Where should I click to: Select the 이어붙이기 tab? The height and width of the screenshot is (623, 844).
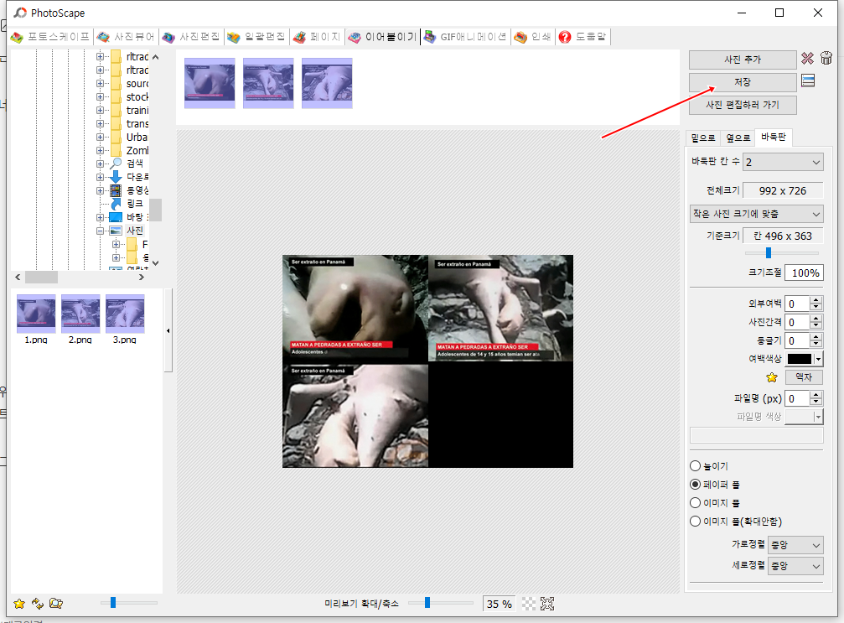pyautogui.click(x=383, y=37)
